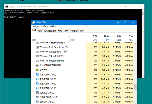Open the 文件(F) menu
152x104 pixels.
35,26
